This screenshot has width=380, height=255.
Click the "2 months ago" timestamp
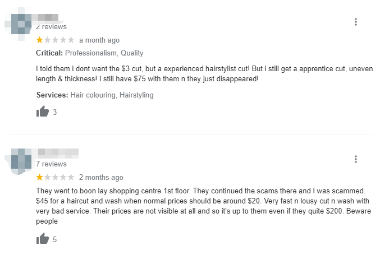[x=101, y=178]
